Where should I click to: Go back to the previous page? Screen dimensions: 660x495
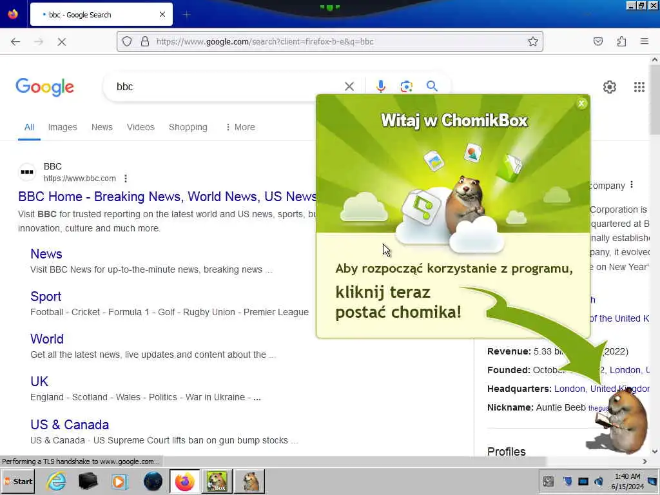click(15, 42)
